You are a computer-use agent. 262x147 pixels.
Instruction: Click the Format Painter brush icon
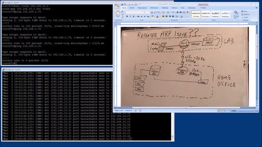click(122, 17)
